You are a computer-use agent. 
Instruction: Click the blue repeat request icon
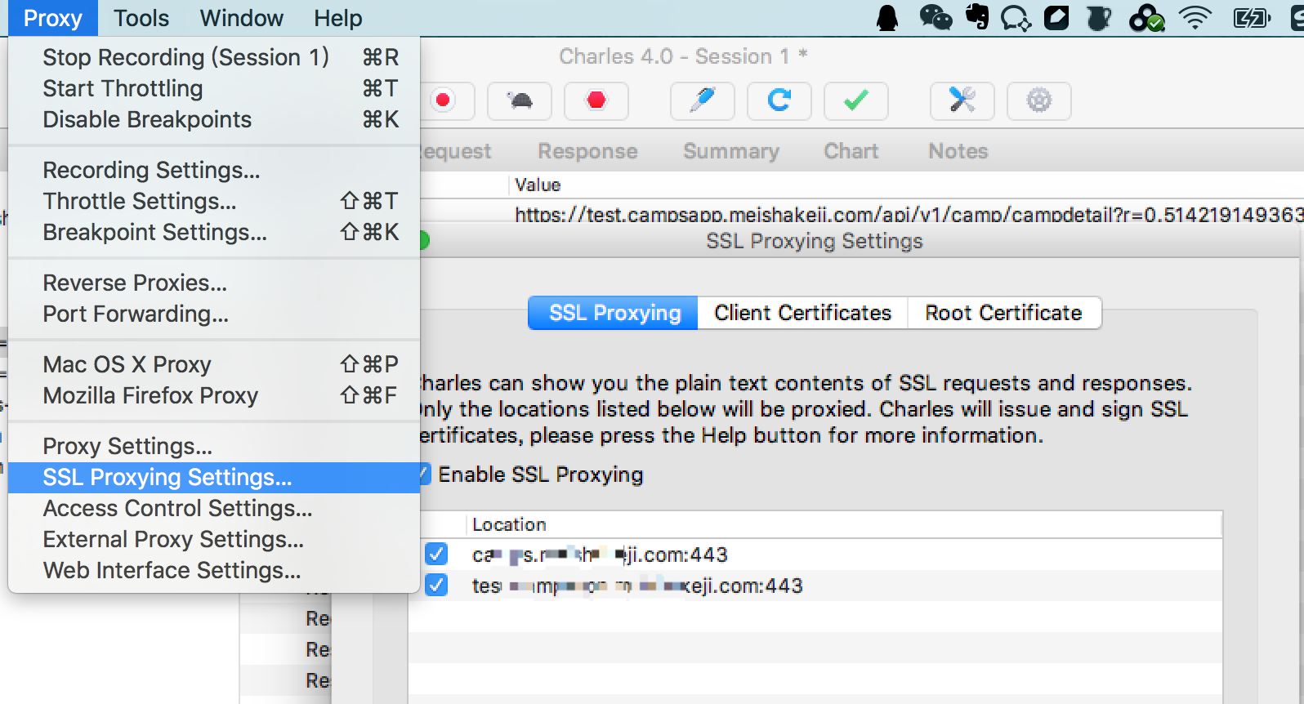[x=779, y=101]
